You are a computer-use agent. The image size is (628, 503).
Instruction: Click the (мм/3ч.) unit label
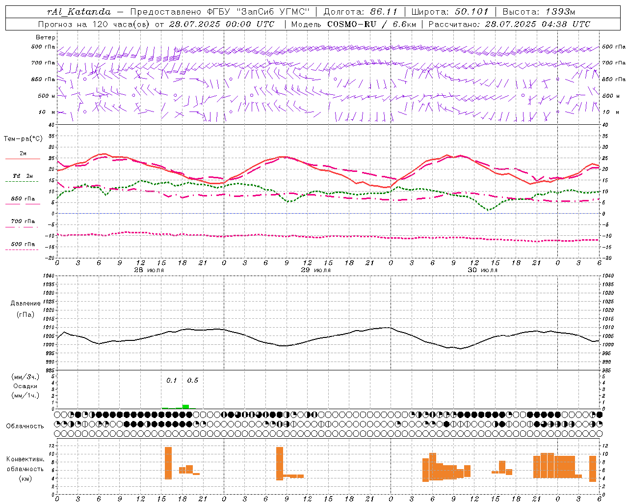point(25,377)
